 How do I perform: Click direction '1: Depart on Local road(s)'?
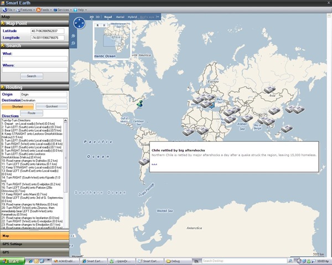click(28, 124)
